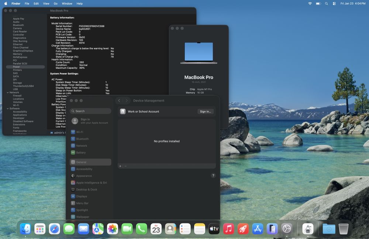This screenshot has width=369, height=239.
Task: Click the minus button below the profiles list
Action: 125,166
